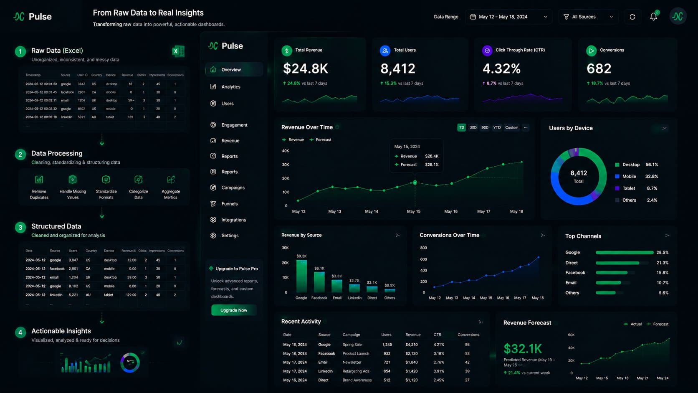Click the dollar icon on Total Revenue card
Viewport: 698px width, 393px height.
287,51
